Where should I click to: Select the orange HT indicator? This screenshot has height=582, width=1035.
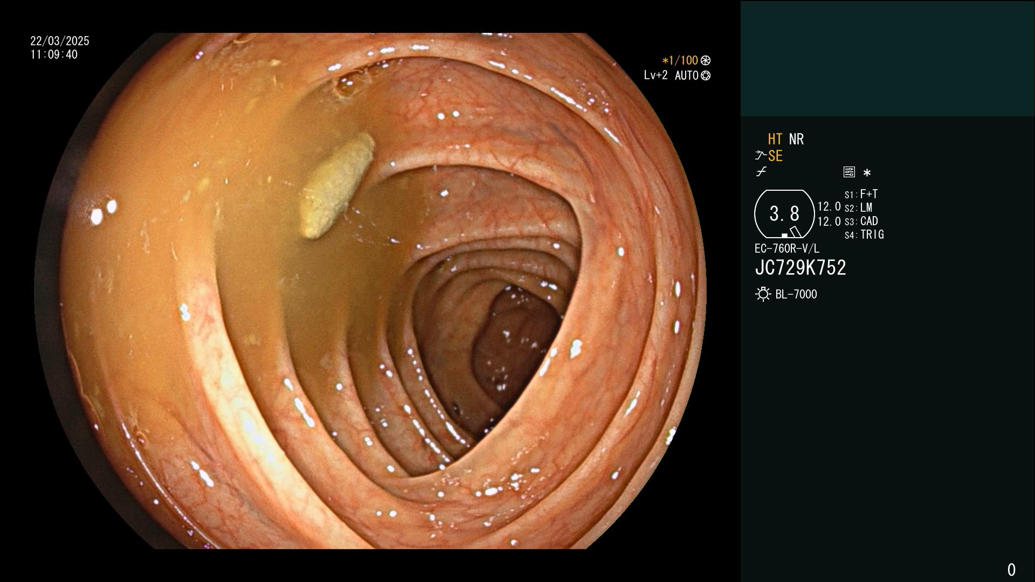point(775,139)
